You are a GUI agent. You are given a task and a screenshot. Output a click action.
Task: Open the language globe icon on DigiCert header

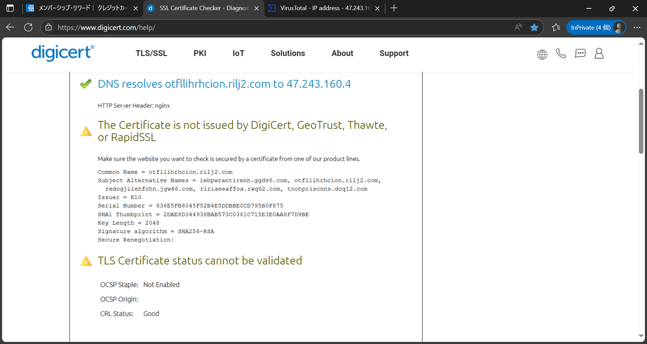coord(542,54)
